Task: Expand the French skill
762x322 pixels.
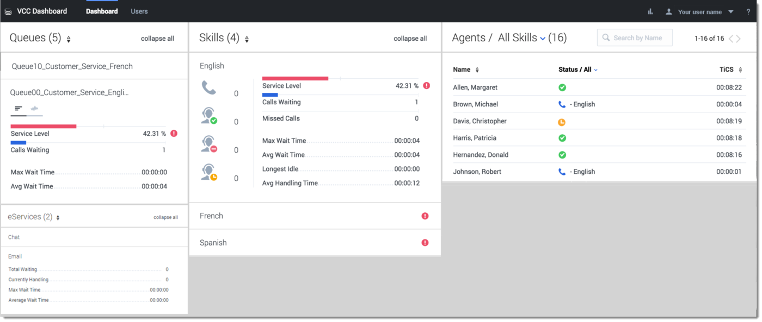Action: tap(211, 216)
